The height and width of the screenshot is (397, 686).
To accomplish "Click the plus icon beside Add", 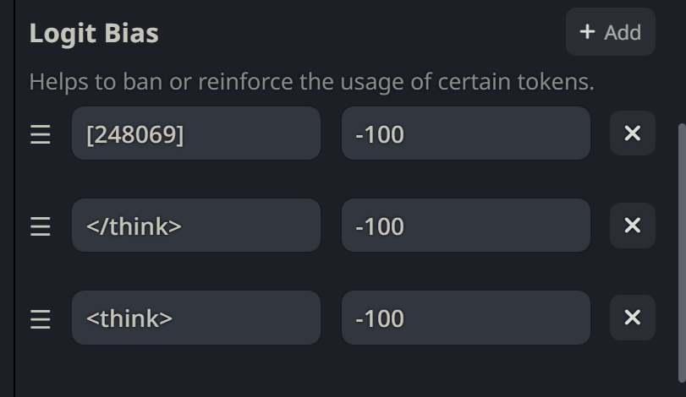I will click(x=587, y=32).
